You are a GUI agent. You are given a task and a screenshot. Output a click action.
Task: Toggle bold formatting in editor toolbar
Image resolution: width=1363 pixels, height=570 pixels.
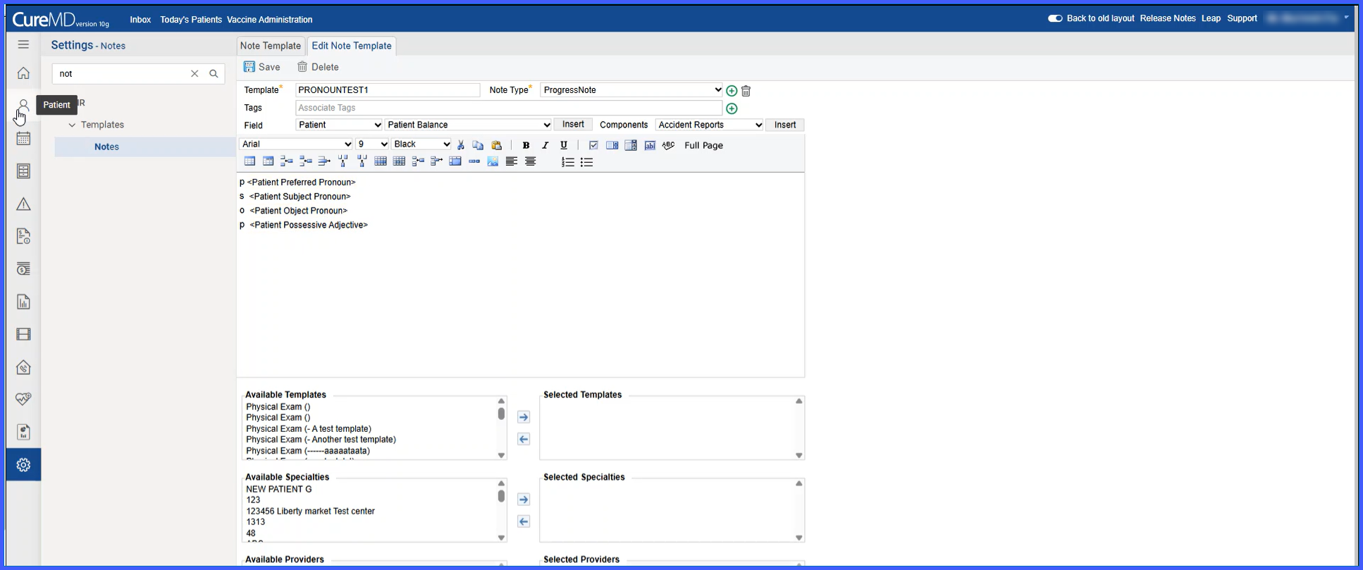[x=526, y=145]
